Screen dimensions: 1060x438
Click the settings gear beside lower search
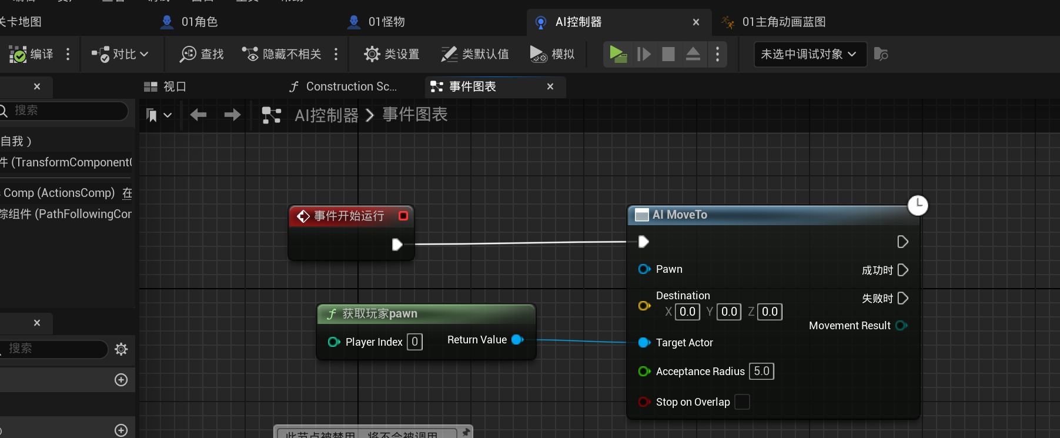click(x=121, y=349)
